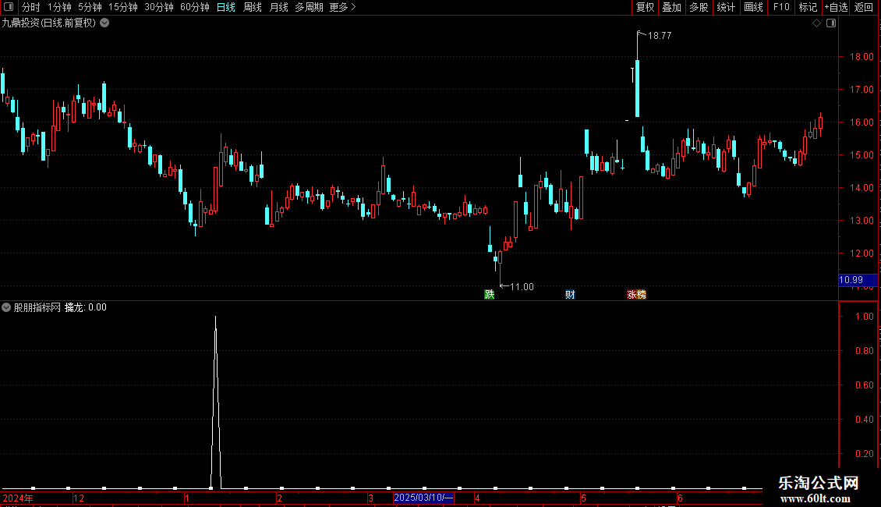Select the 15分钟 period tab
The height and width of the screenshot is (507, 881).
123,7
